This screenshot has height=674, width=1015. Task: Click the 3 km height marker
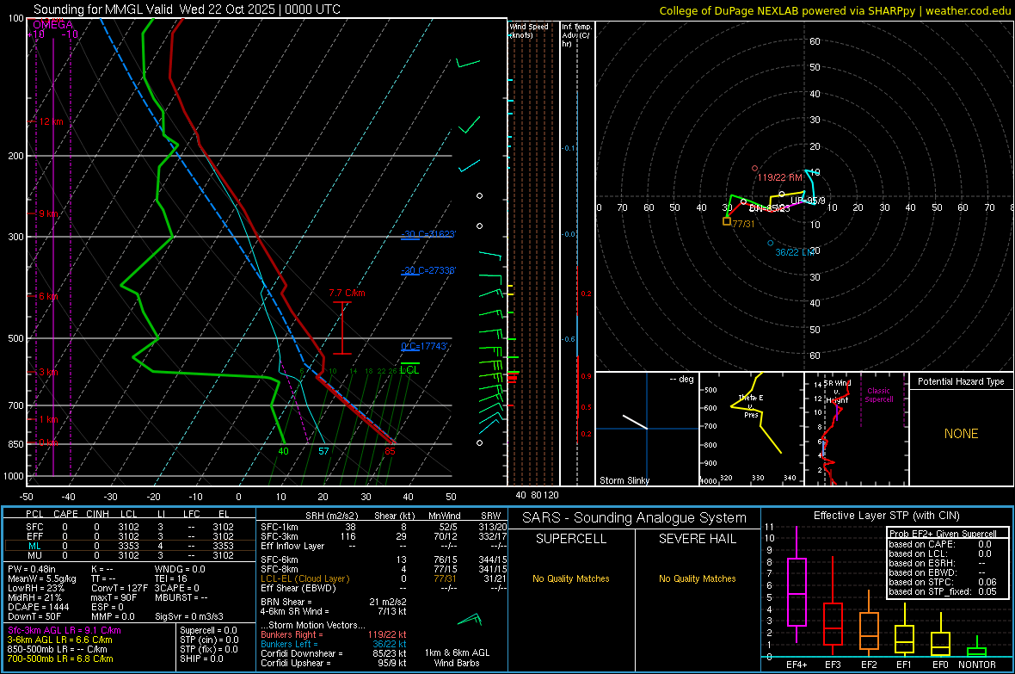[x=48, y=372]
